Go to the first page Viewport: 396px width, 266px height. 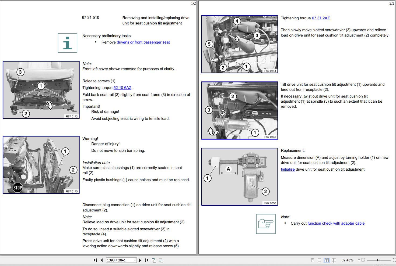point(95,260)
